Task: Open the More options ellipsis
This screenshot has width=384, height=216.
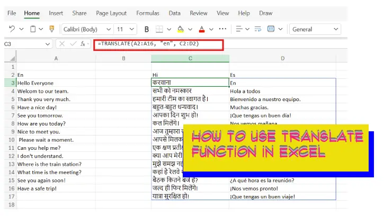Action: pyautogui.click(x=222, y=29)
